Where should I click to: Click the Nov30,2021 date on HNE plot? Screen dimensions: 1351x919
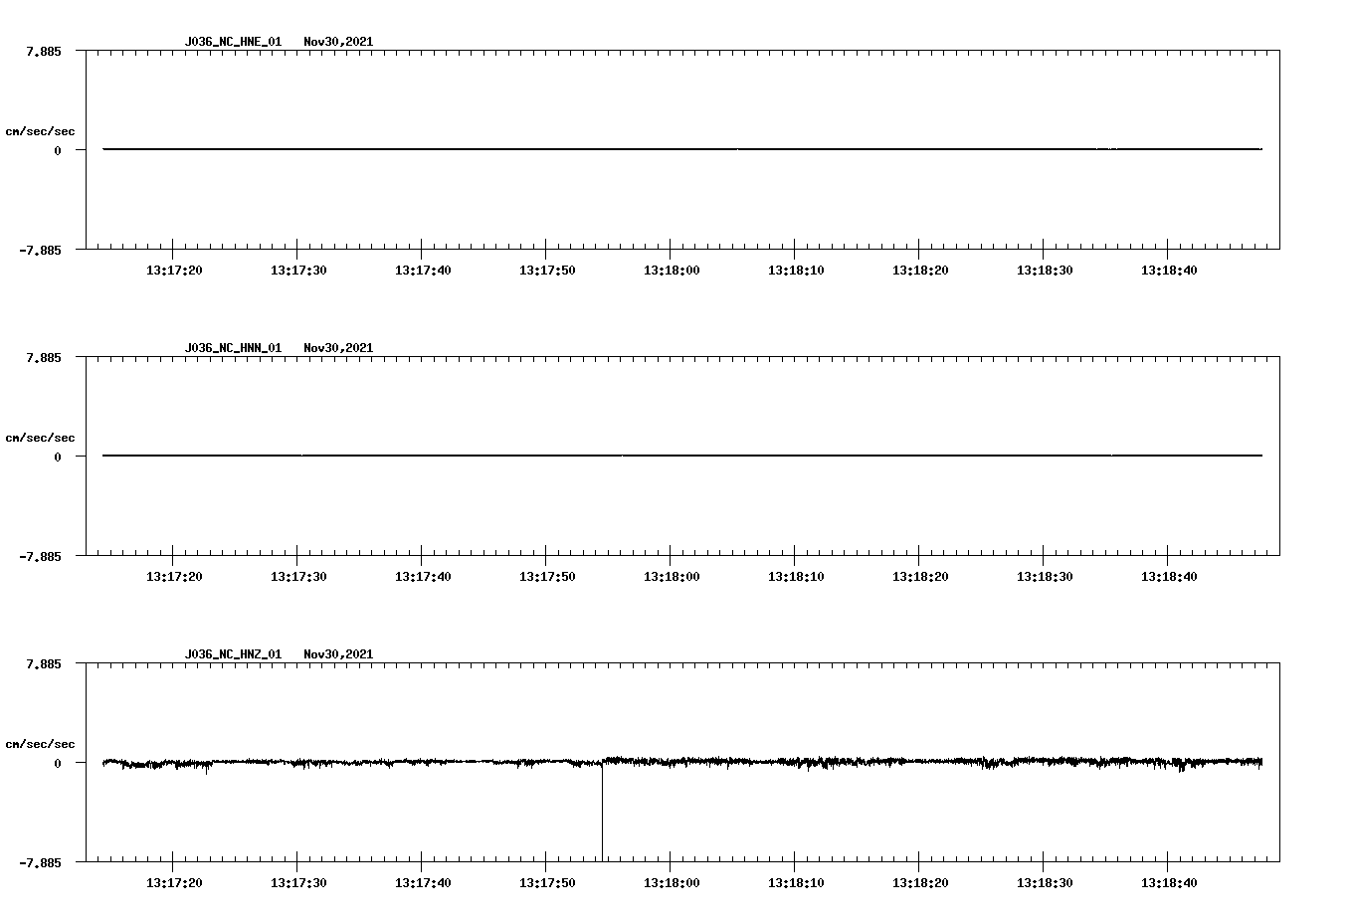[x=338, y=42]
